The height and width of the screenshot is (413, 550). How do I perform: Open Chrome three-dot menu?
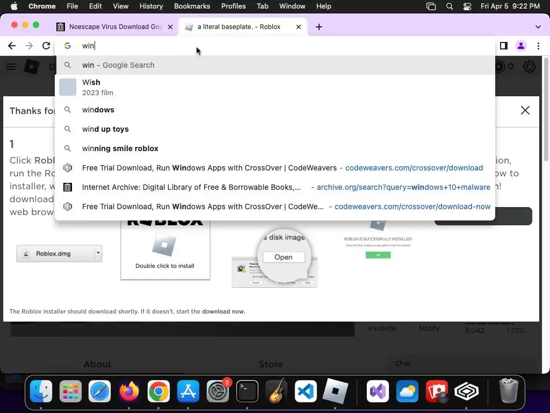point(538,46)
